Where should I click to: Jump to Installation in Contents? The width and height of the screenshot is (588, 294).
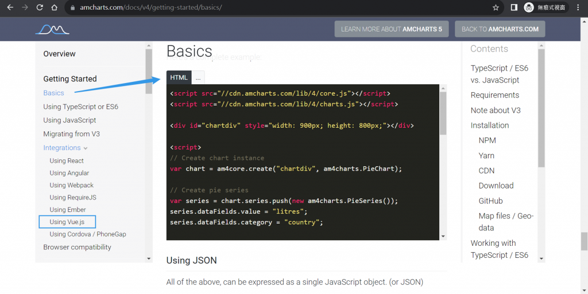490,126
